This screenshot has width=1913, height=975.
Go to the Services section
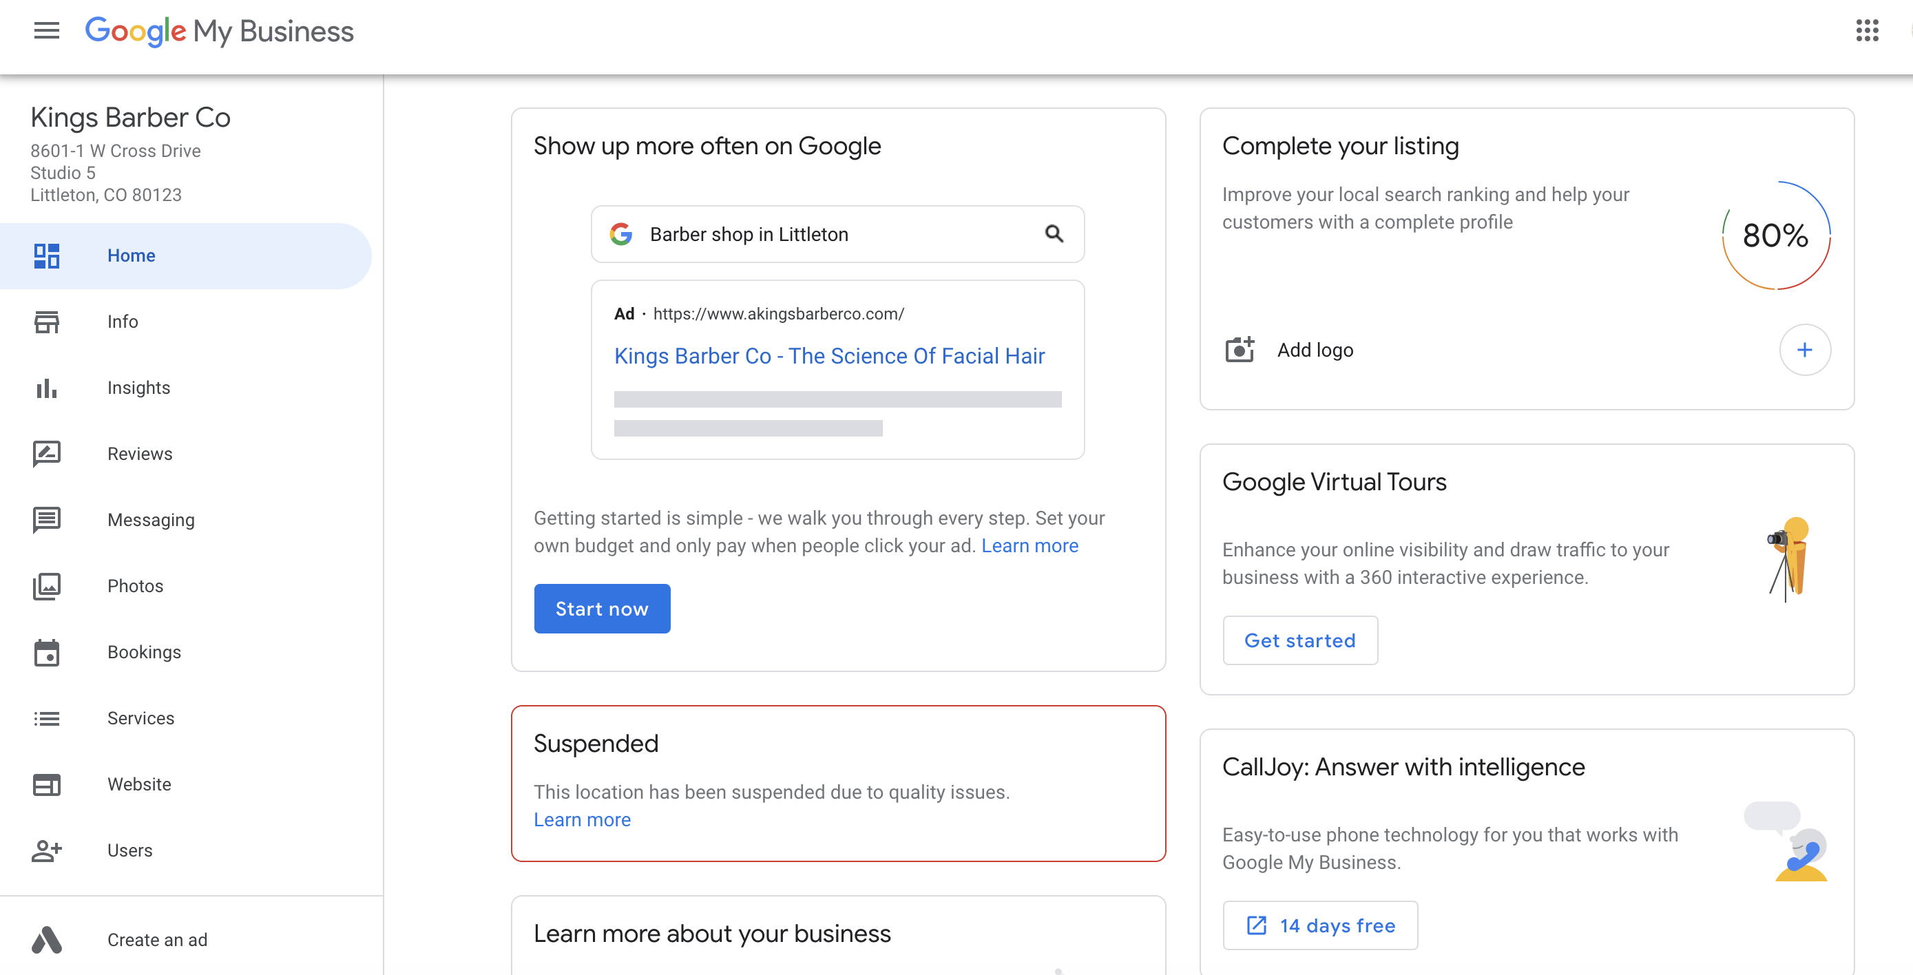140,718
